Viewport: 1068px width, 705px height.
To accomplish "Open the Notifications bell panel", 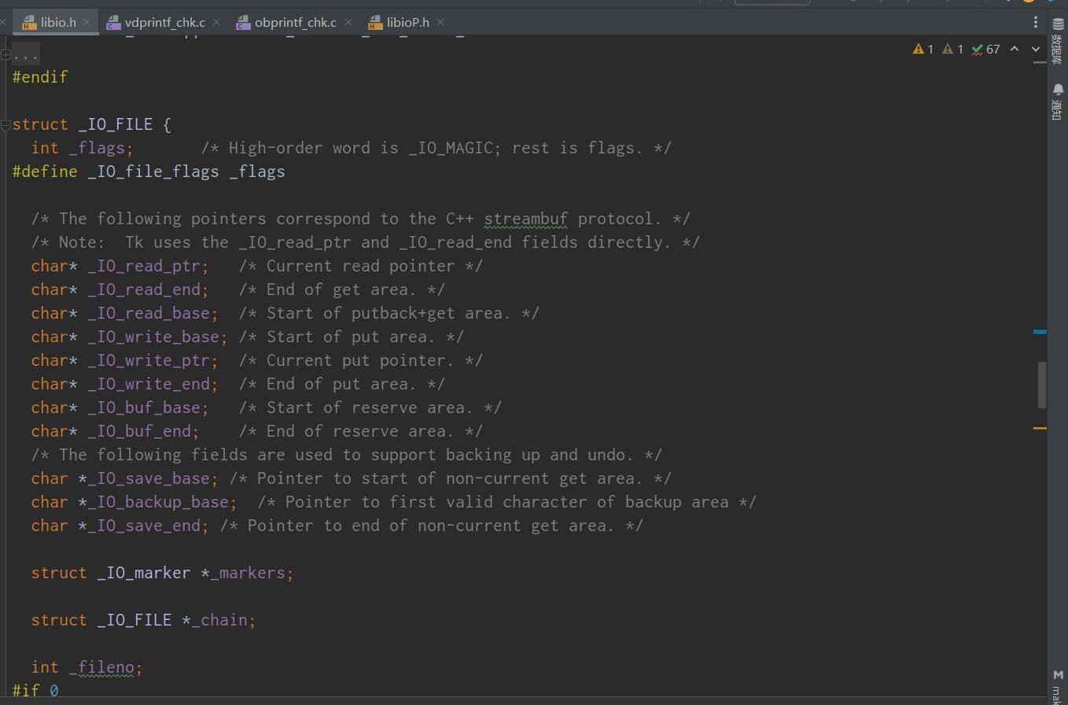I will [1058, 99].
